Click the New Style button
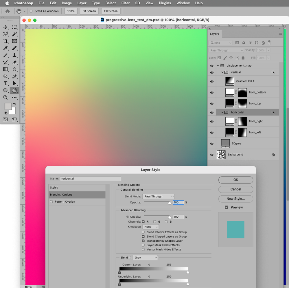Screen dimensions: 289x288 (x=235, y=199)
